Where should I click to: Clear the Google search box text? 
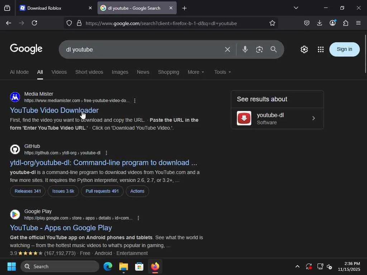coord(228,49)
